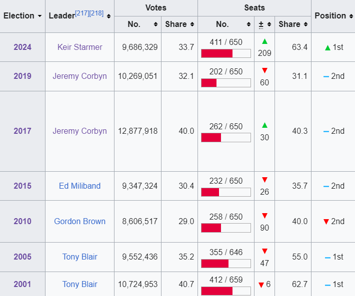355x296 pixels.
Task: Click blue dash beside 2017 2nd position
Action: (326, 131)
